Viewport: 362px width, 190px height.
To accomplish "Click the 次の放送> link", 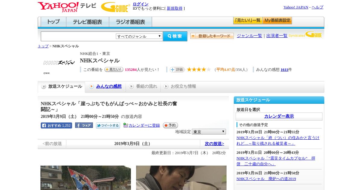I will pos(214,144).
